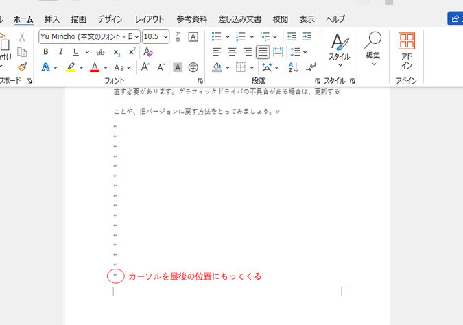Click the Enclosed Characters 字 icon
The image size is (463, 325).
point(193,67)
